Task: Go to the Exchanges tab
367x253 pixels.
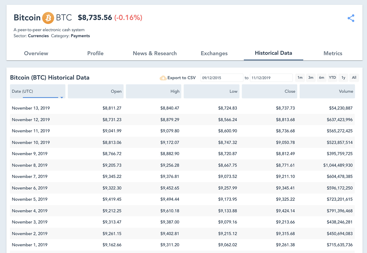Action: pos(214,53)
